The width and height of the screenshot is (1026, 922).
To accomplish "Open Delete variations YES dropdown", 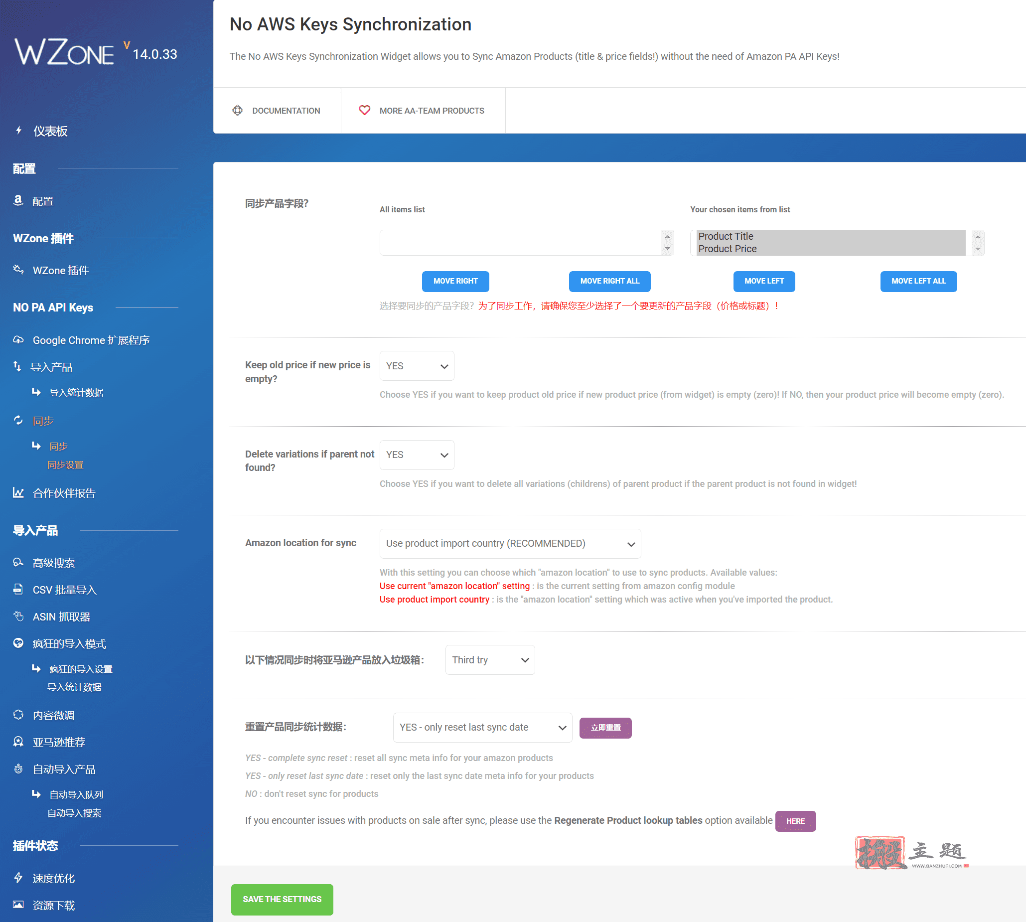I will coord(417,455).
